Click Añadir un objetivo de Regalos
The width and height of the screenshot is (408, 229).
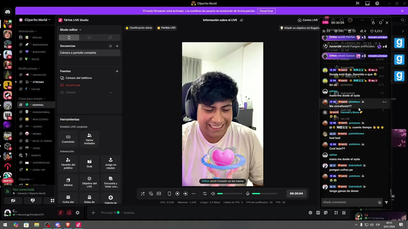[300, 28]
